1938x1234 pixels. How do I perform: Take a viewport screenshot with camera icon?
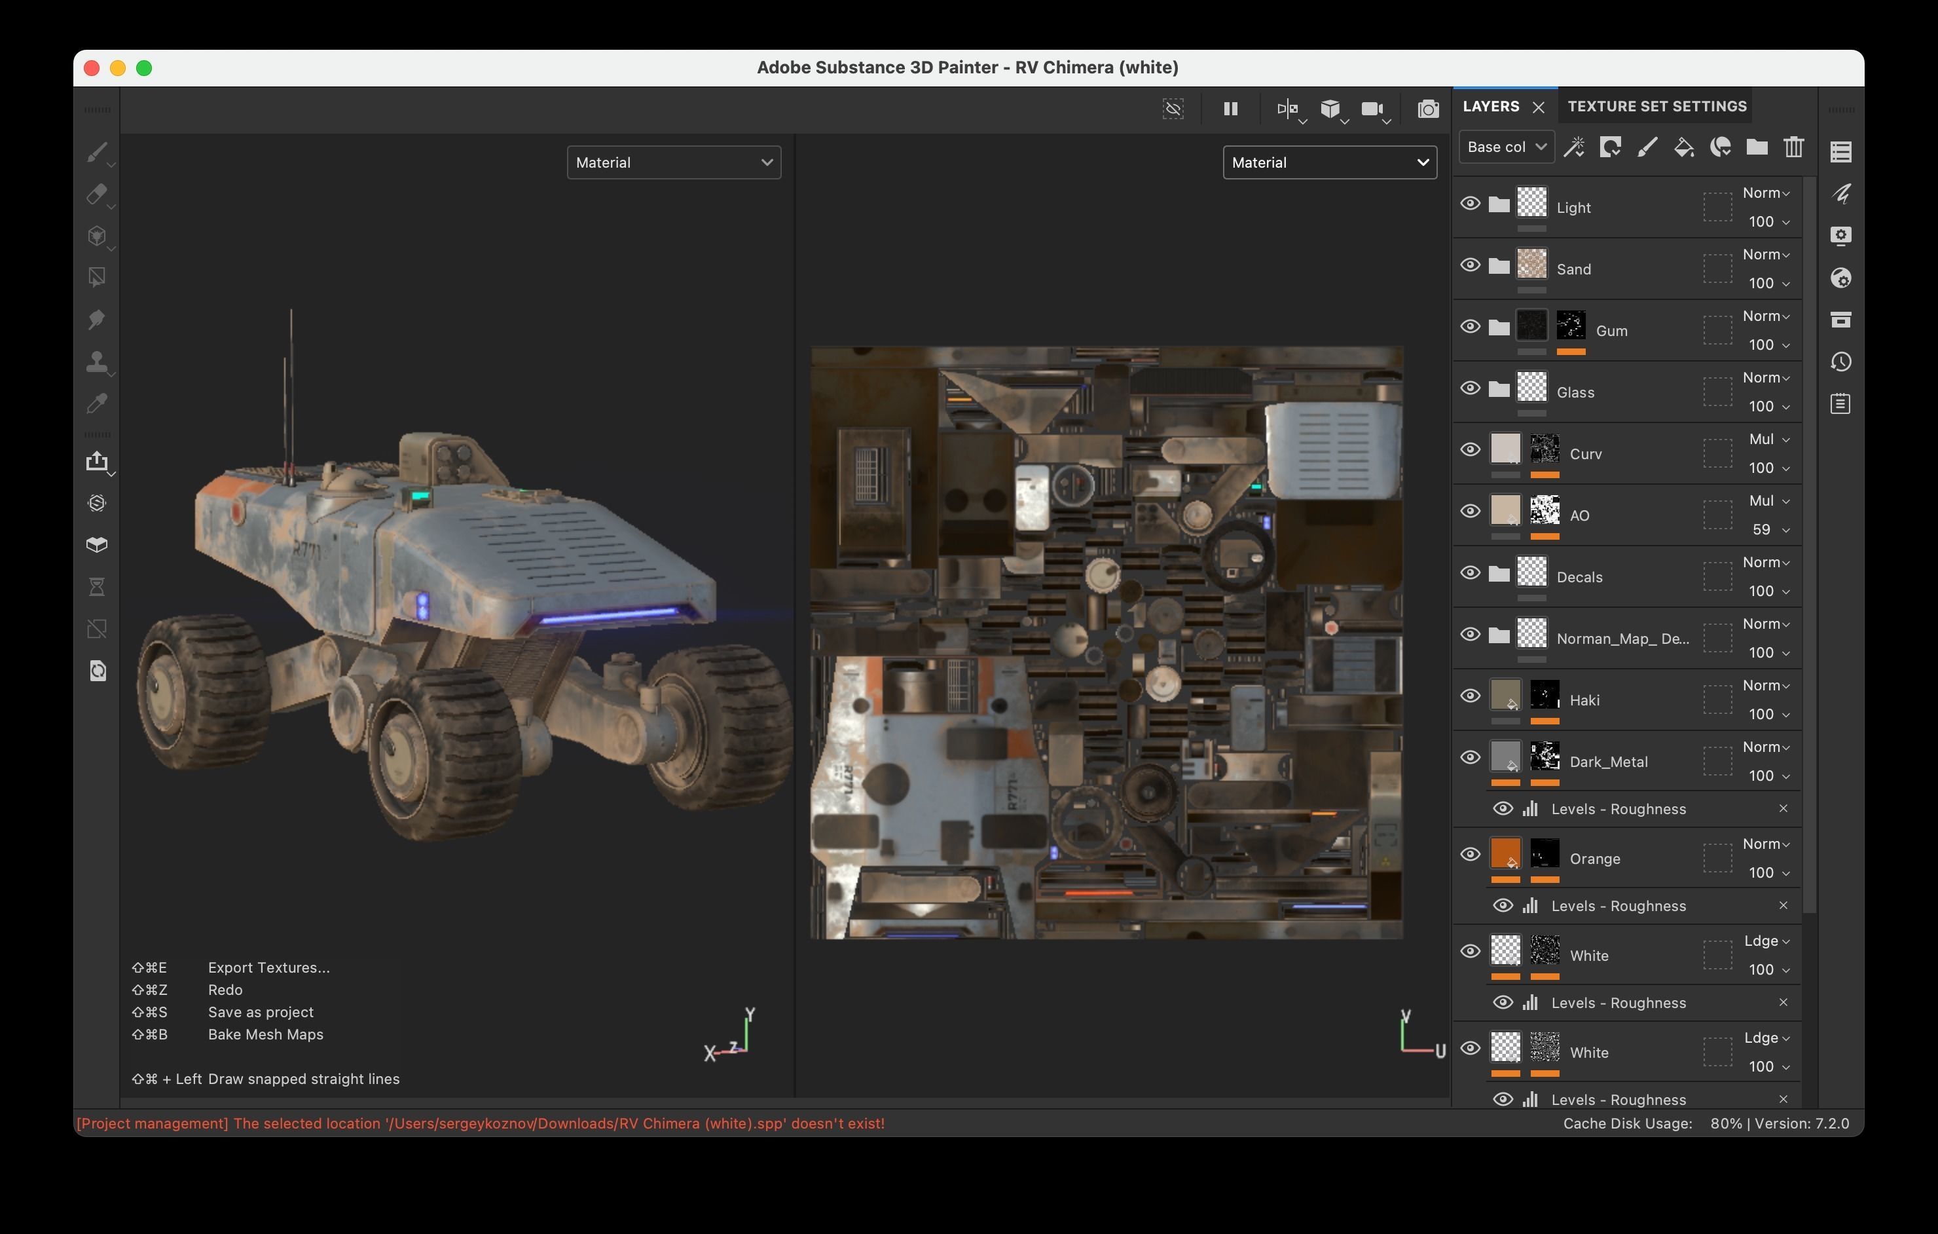(1428, 109)
